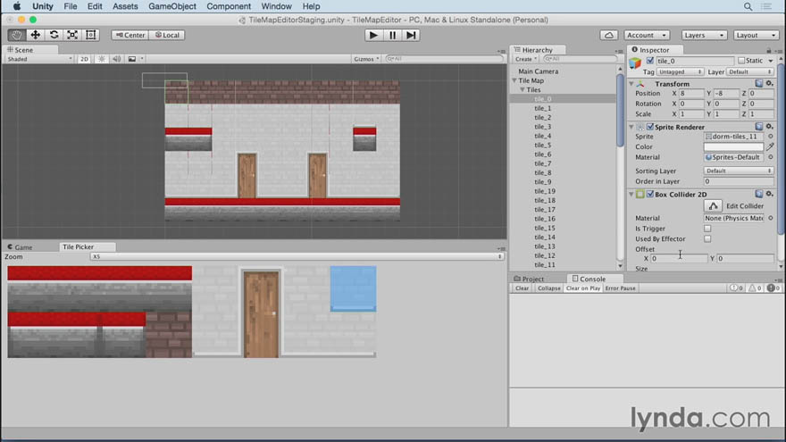Switch to the Game tab
Image resolution: width=786 pixels, height=442 pixels.
click(20, 247)
